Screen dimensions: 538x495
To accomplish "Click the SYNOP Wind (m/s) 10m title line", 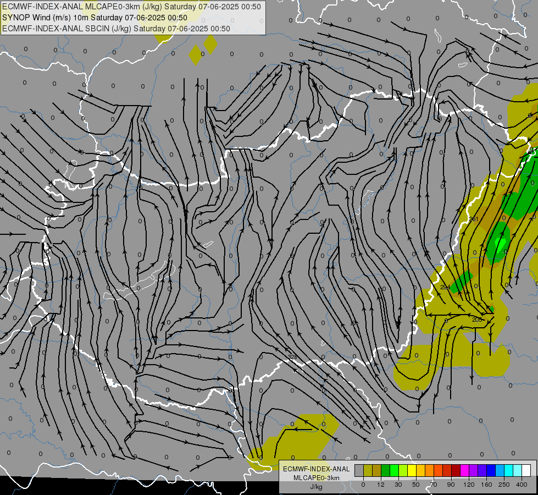I will coord(95,18).
